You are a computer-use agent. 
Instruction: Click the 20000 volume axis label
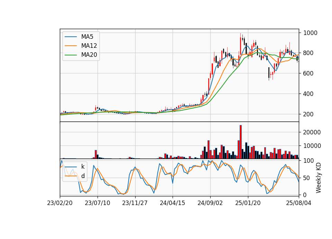pos(312,132)
